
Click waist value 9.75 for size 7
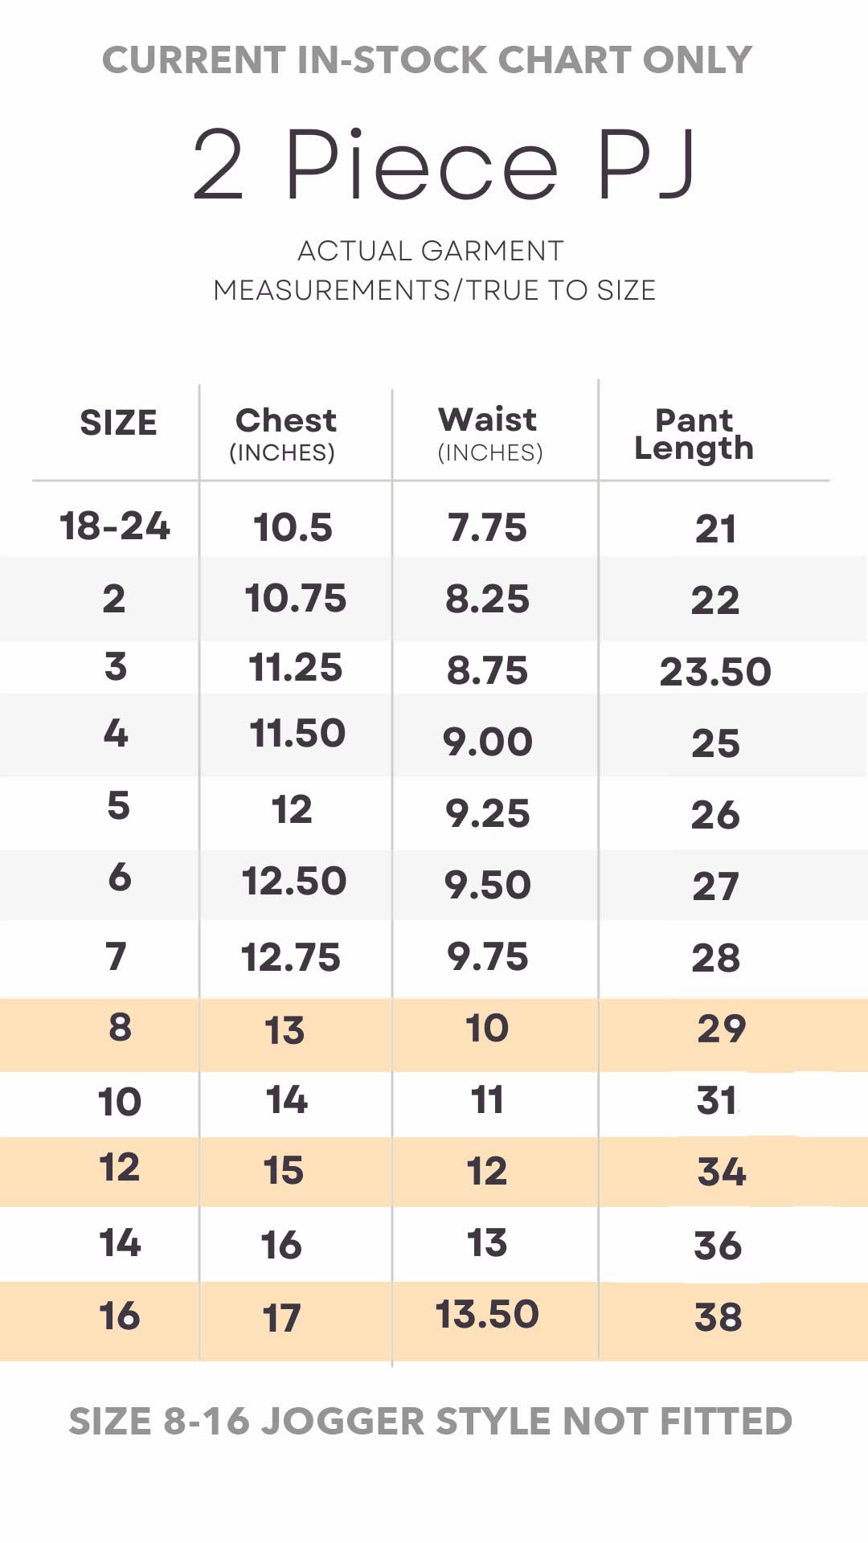coord(488,957)
